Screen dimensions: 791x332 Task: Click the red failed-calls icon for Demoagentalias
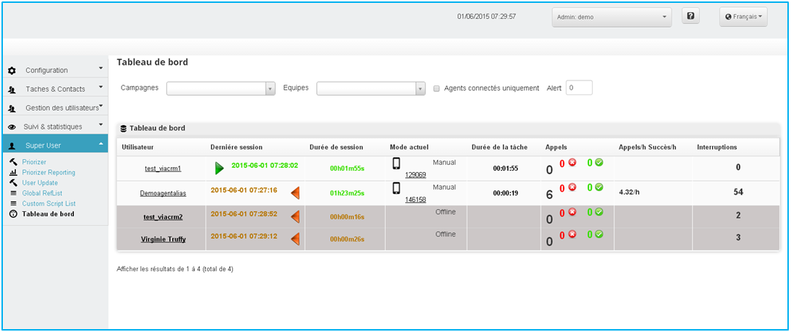(x=572, y=187)
